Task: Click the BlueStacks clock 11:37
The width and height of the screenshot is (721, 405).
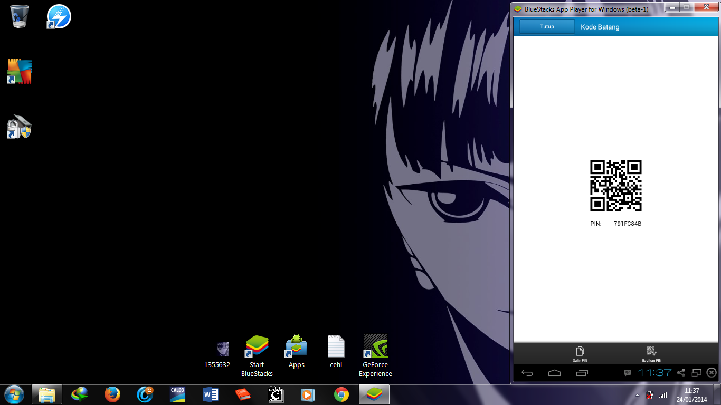Action: [654, 373]
